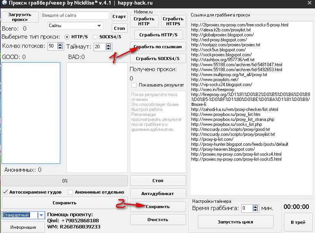The image size is (315, 233).
Task: Open the Сайты dropdown list
Action: pyautogui.click(x=75, y=26)
